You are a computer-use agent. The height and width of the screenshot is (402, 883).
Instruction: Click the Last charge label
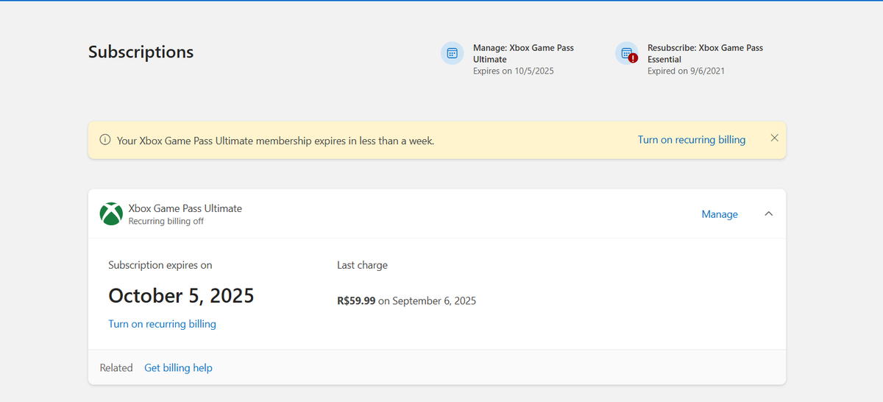pos(362,265)
